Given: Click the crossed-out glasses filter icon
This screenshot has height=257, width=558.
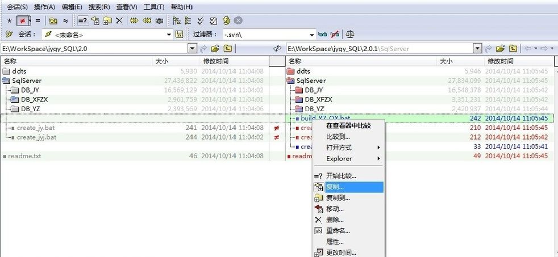Looking at the screenshot, I should coord(335,35).
